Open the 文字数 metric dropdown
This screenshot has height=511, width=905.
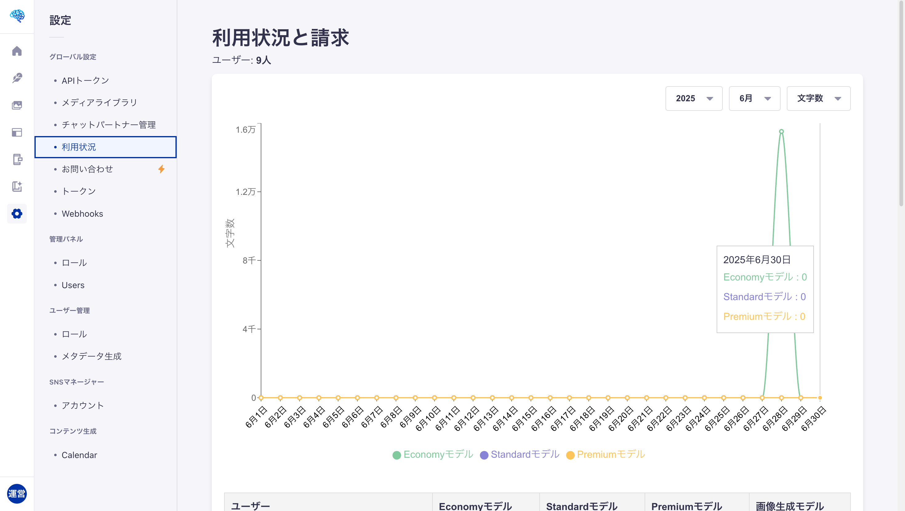(819, 99)
